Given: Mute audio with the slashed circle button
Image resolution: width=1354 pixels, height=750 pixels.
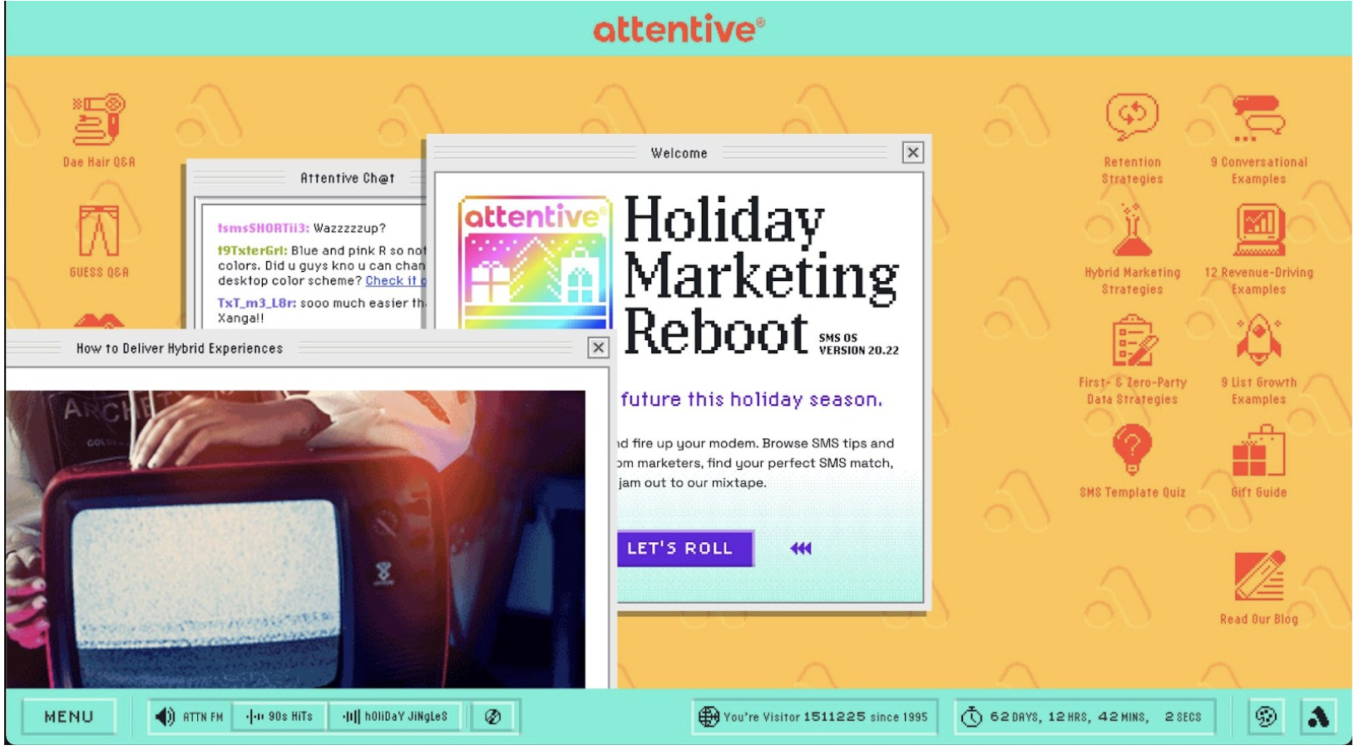Looking at the screenshot, I should point(493,717).
